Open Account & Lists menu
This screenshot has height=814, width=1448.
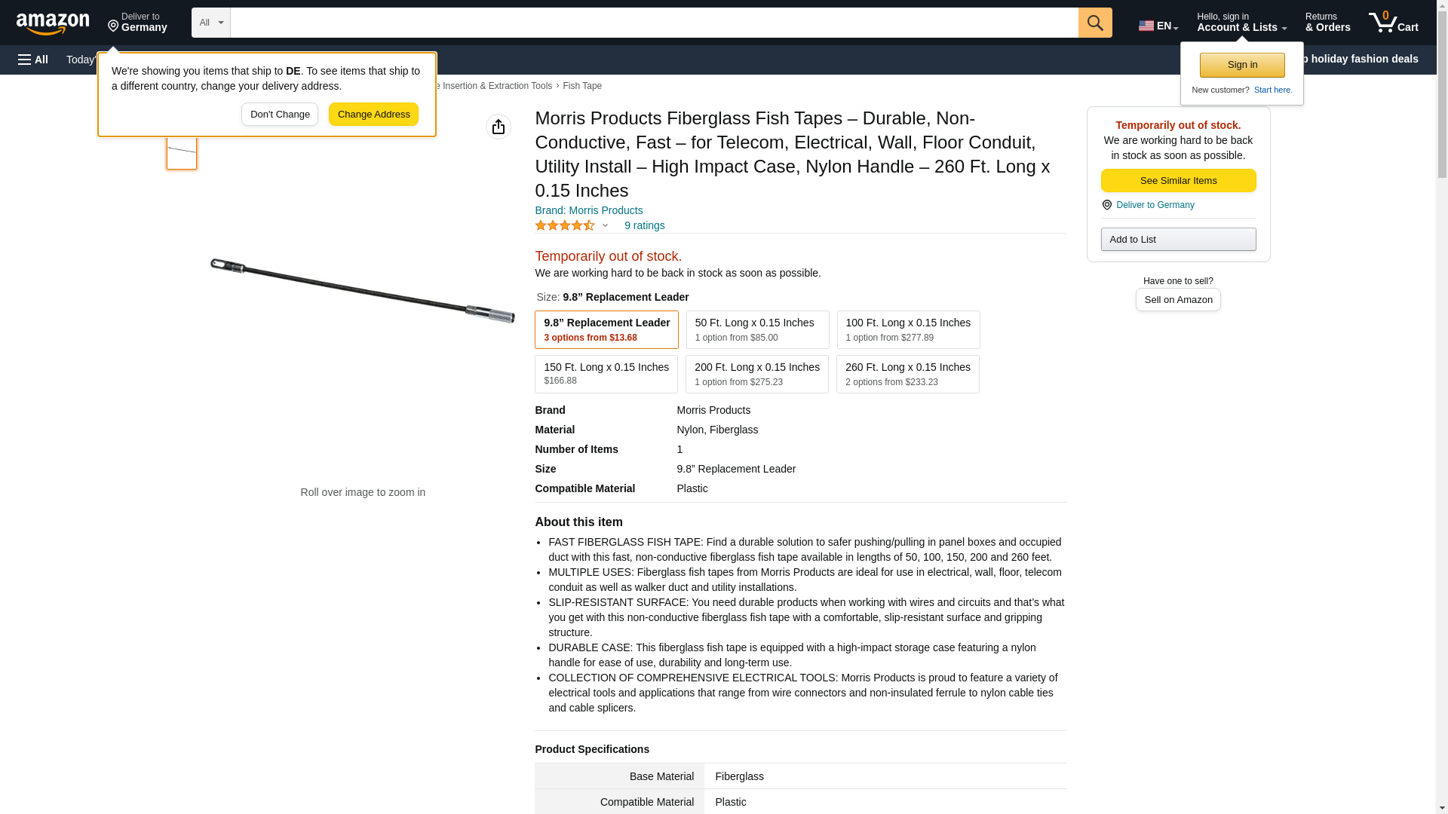[x=1241, y=23]
